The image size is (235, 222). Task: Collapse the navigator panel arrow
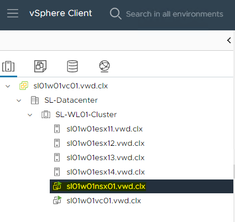click(x=229, y=40)
